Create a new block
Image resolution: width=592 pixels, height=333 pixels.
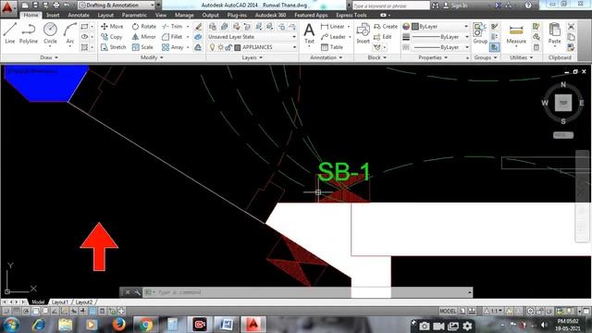click(386, 27)
